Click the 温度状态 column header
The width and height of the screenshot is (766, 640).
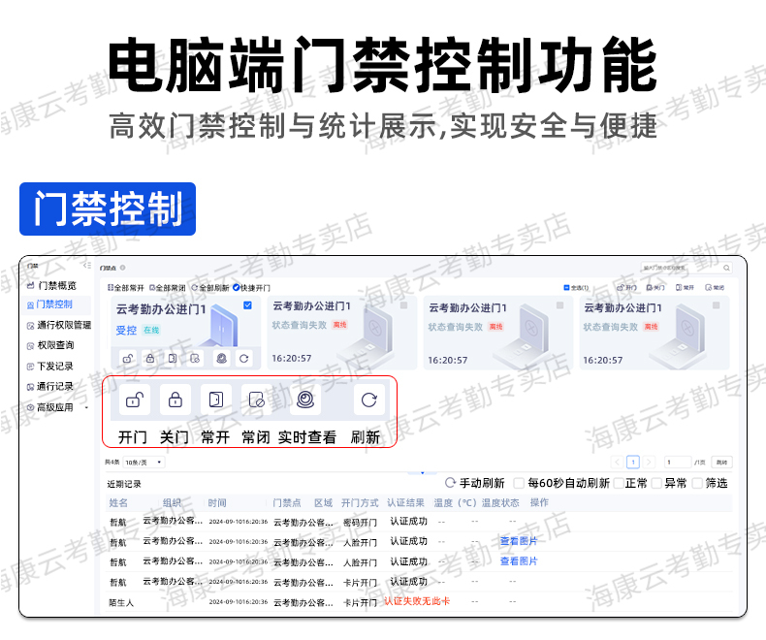(x=500, y=502)
